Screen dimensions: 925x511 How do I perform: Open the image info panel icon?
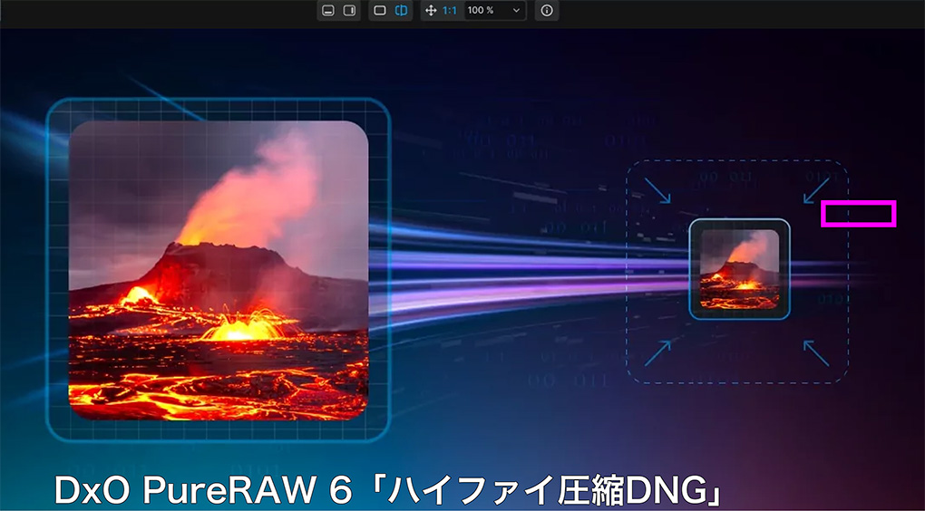coord(546,11)
